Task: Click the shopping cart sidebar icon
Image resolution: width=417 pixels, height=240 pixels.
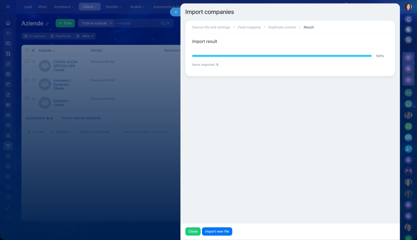Action: pos(8,187)
